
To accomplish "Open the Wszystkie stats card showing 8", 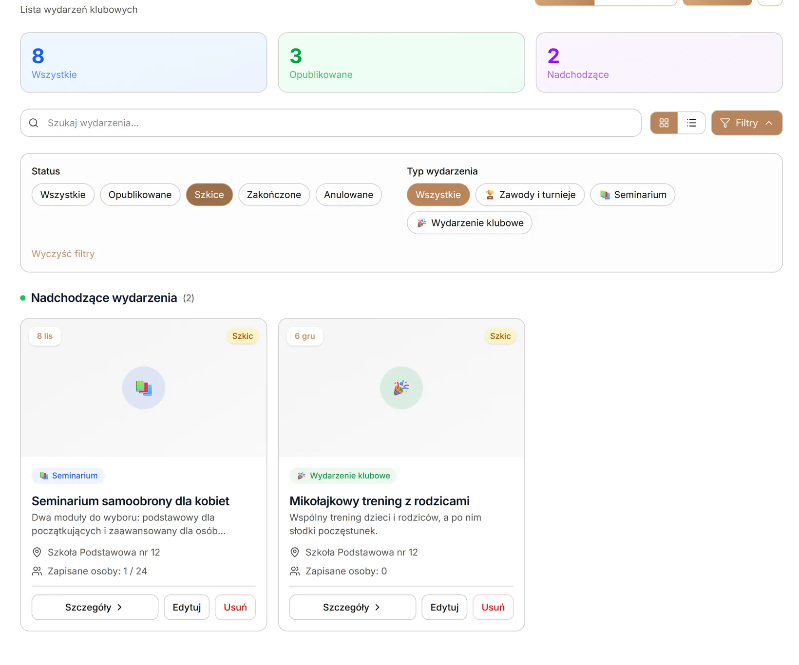I will click(x=144, y=62).
